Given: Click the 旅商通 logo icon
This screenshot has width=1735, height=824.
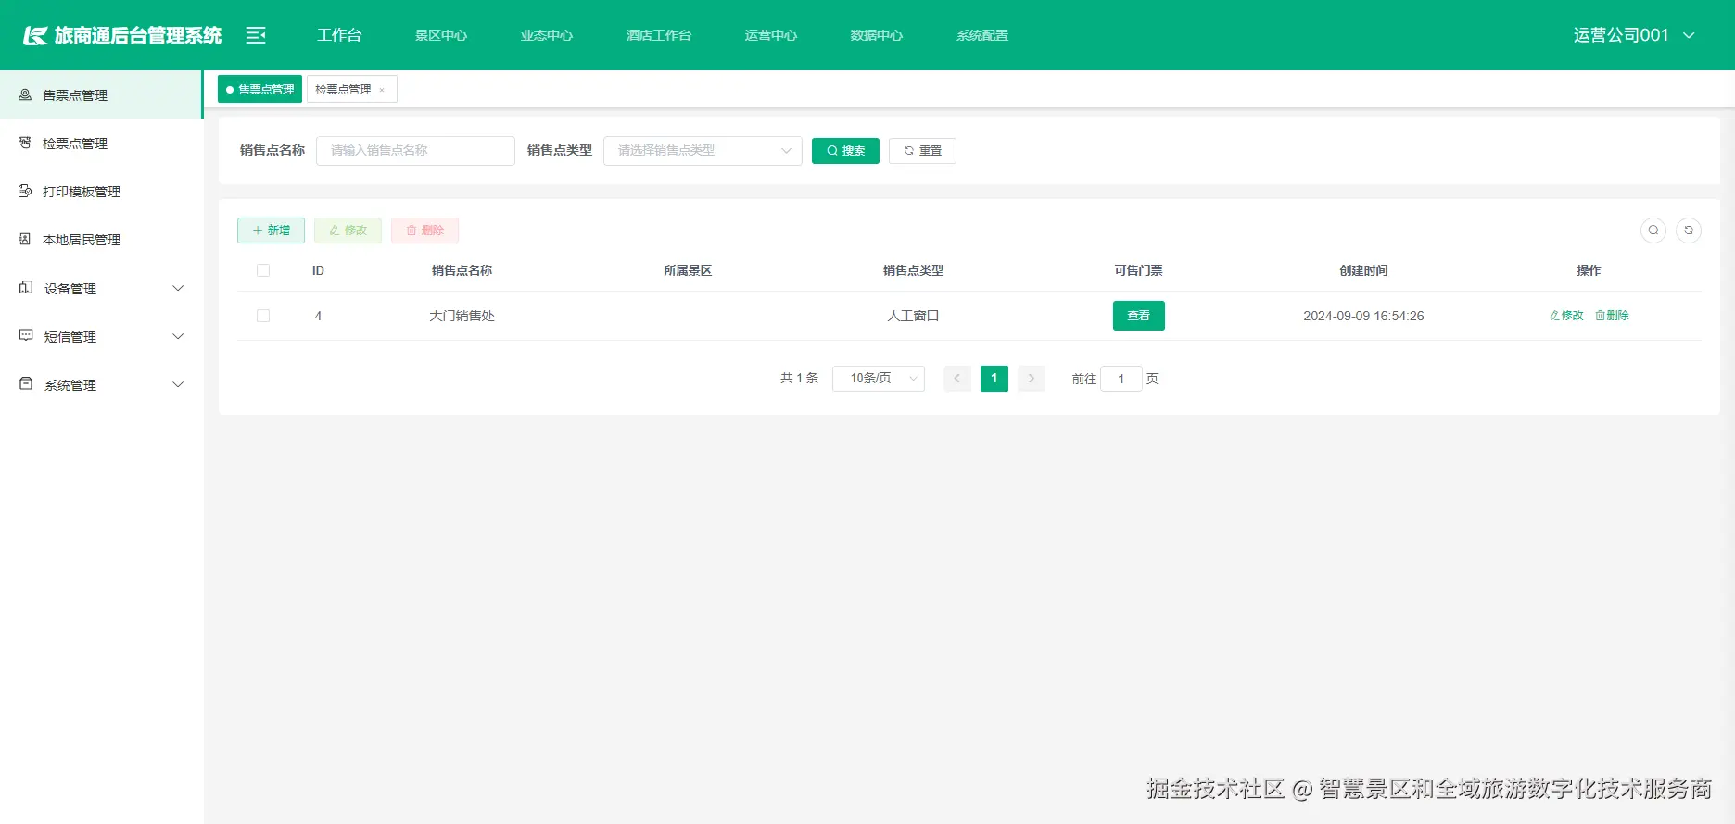Looking at the screenshot, I should pos(35,36).
